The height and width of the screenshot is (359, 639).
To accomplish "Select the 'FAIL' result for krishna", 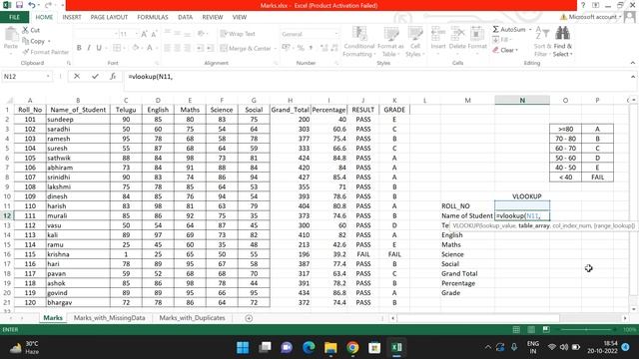I will [362, 254].
